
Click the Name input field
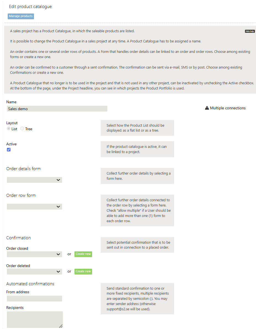[57, 109]
